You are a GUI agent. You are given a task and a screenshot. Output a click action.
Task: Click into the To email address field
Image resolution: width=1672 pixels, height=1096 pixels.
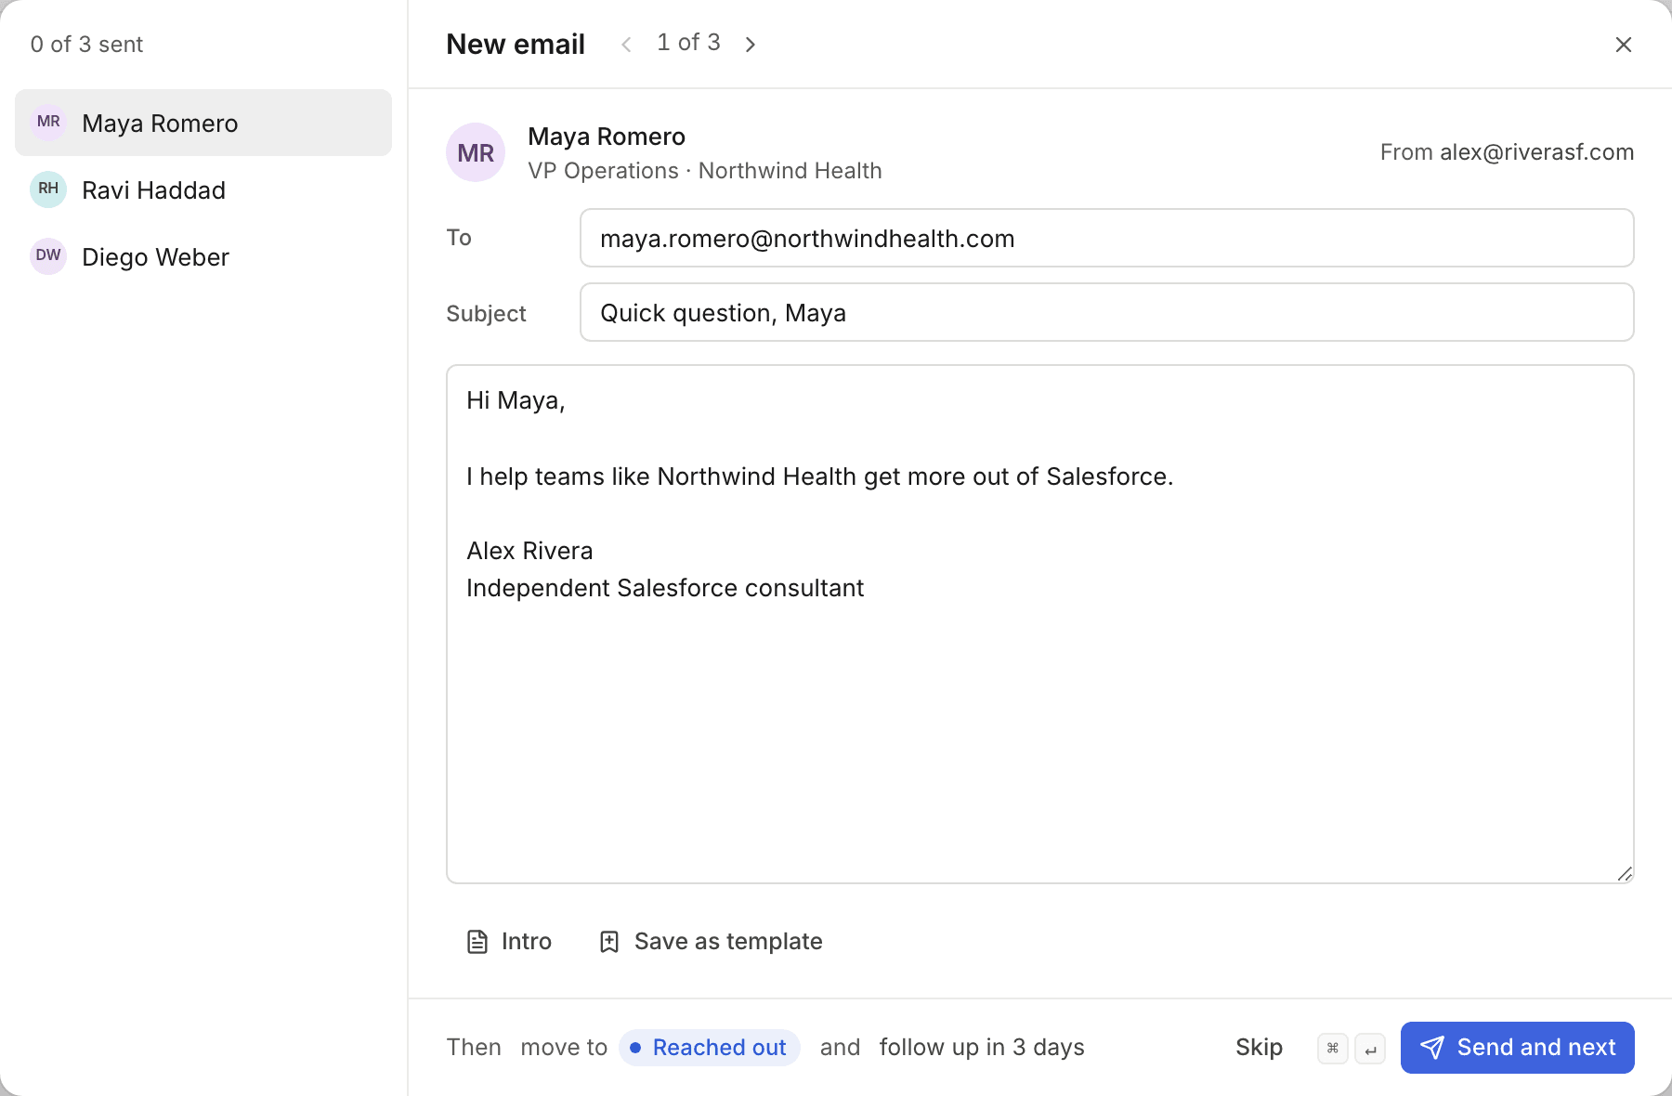tap(1107, 238)
